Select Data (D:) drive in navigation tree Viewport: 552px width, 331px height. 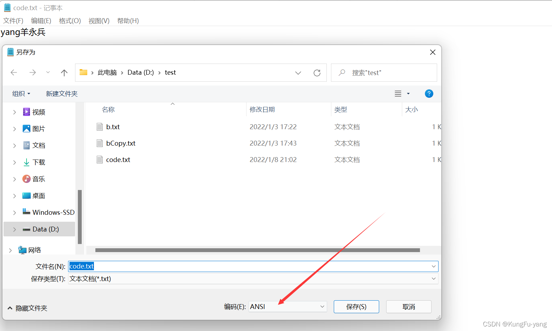click(x=45, y=229)
